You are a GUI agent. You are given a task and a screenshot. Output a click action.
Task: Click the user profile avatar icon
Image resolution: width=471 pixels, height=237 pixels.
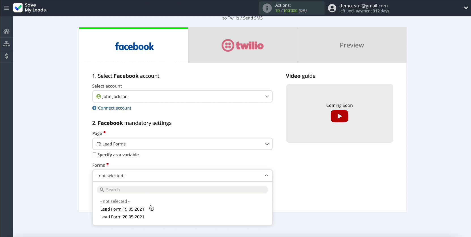332,8
